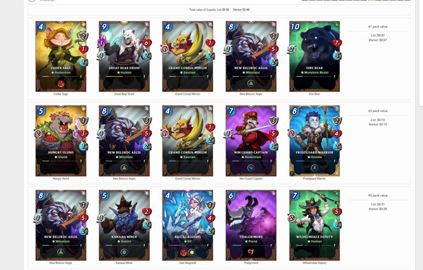Click the ability icon on Codex Sage

pos(61,84)
